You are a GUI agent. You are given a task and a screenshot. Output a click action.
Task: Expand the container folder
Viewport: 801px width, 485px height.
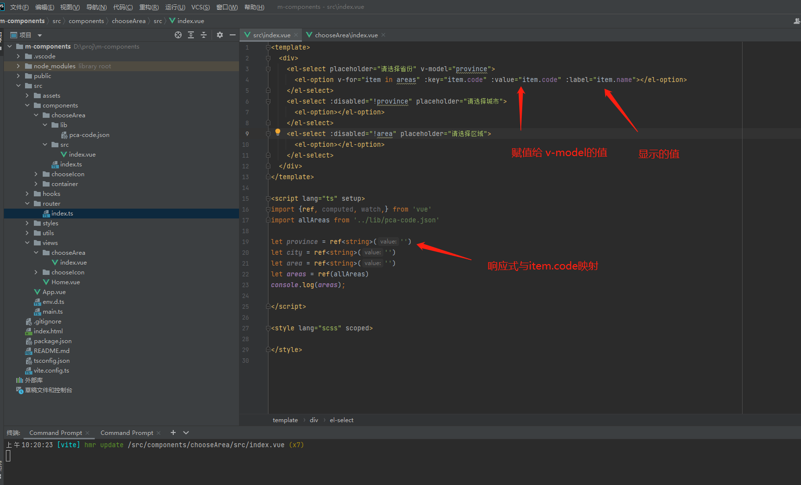(36, 184)
